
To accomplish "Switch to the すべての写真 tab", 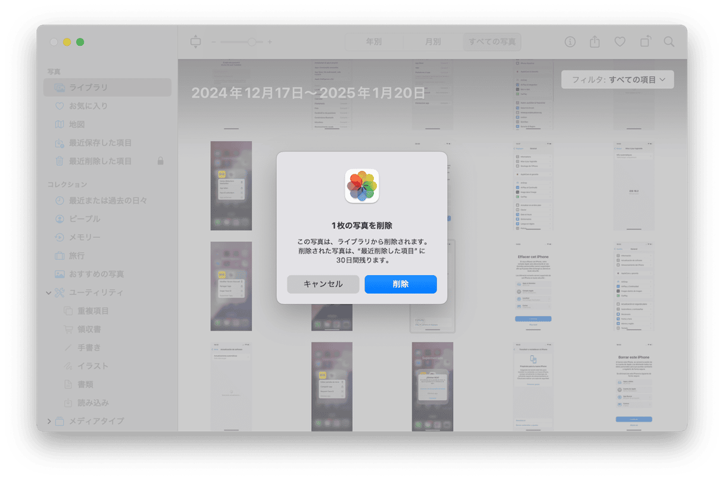I will (x=492, y=42).
